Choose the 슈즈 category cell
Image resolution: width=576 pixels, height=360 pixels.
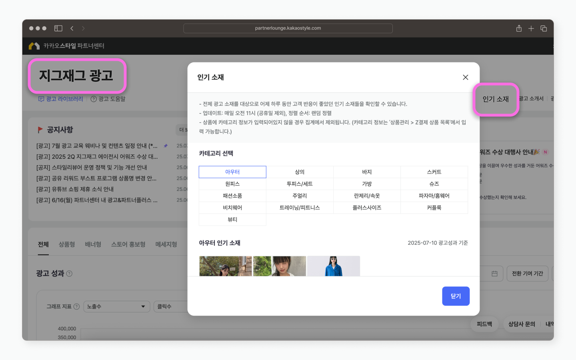(x=434, y=184)
